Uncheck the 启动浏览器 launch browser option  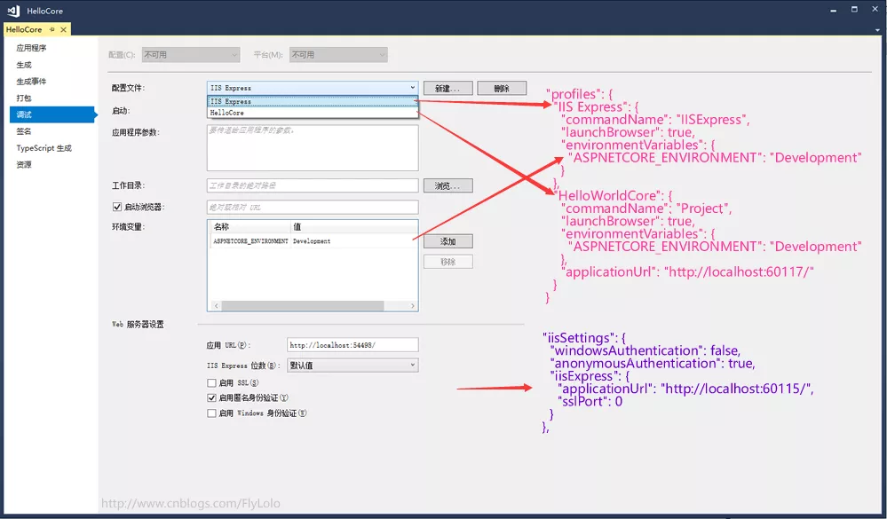[x=117, y=207]
